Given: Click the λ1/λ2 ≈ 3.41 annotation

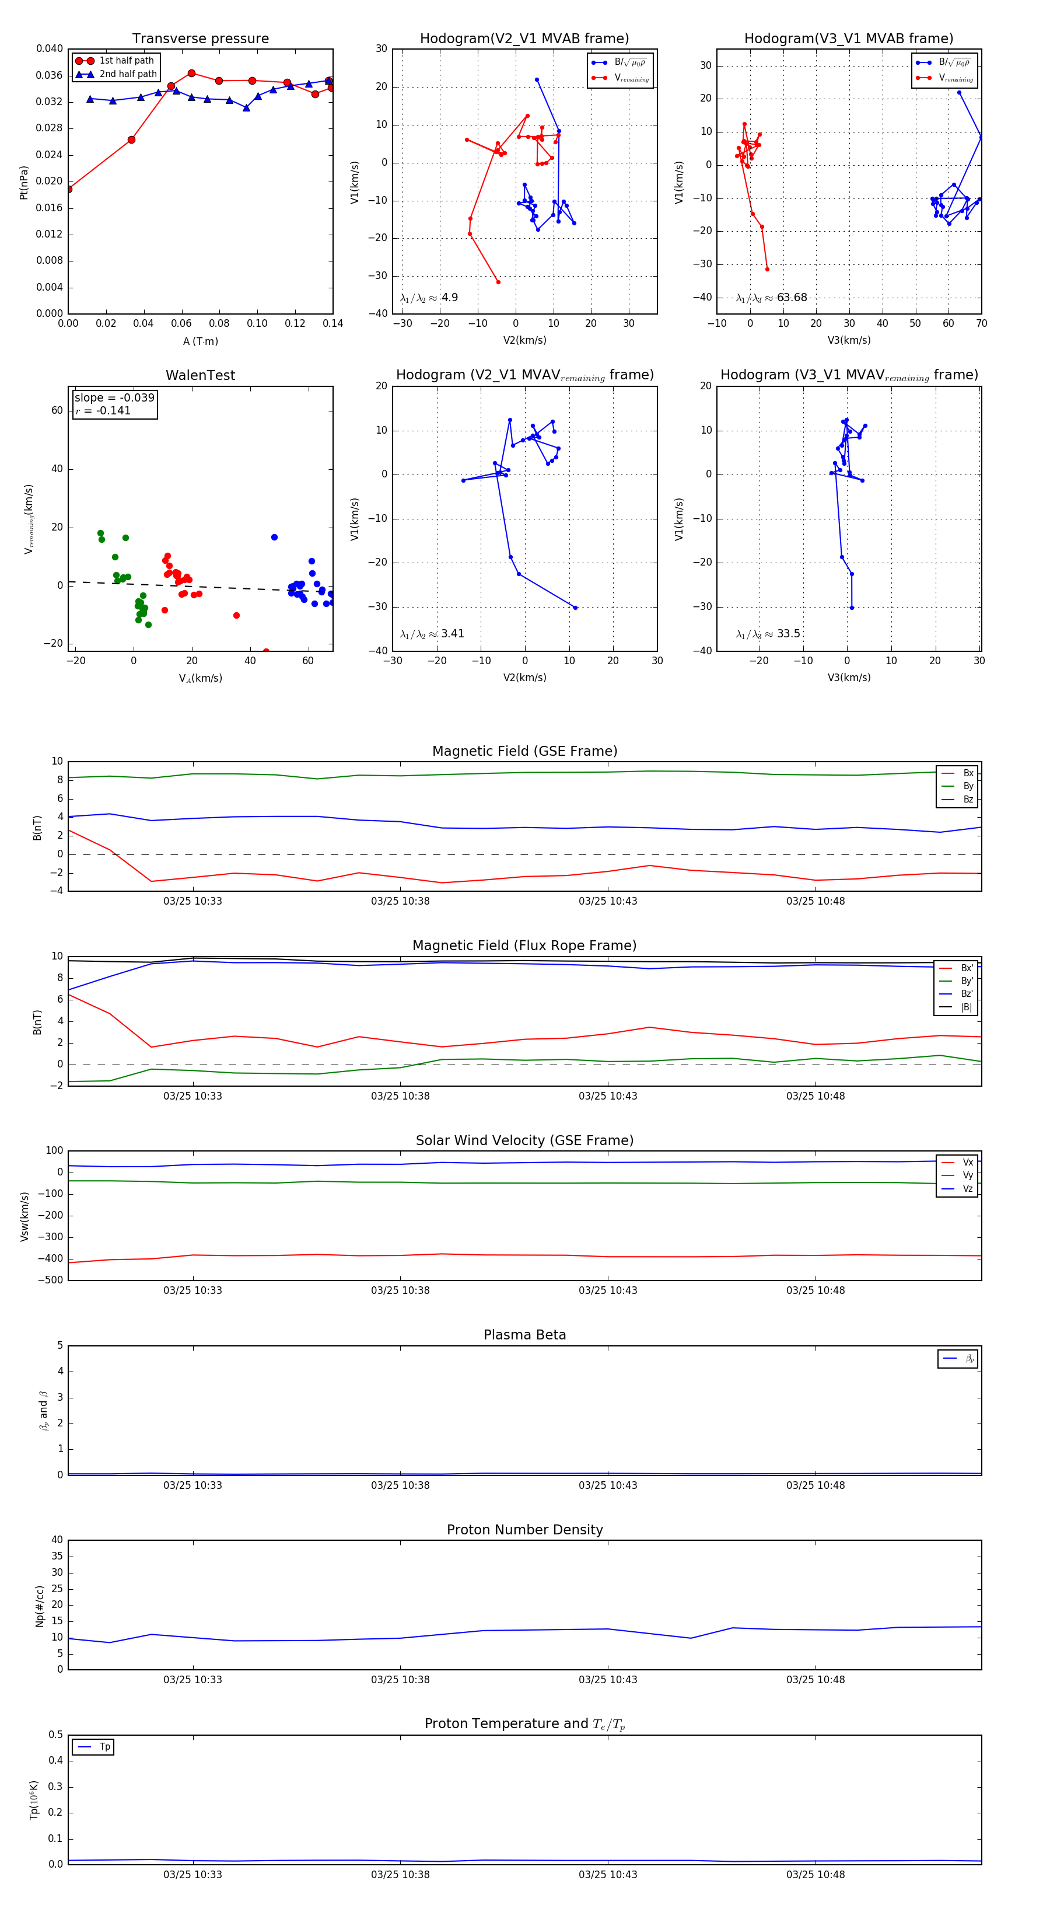Looking at the screenshot, I should point(432,634).
